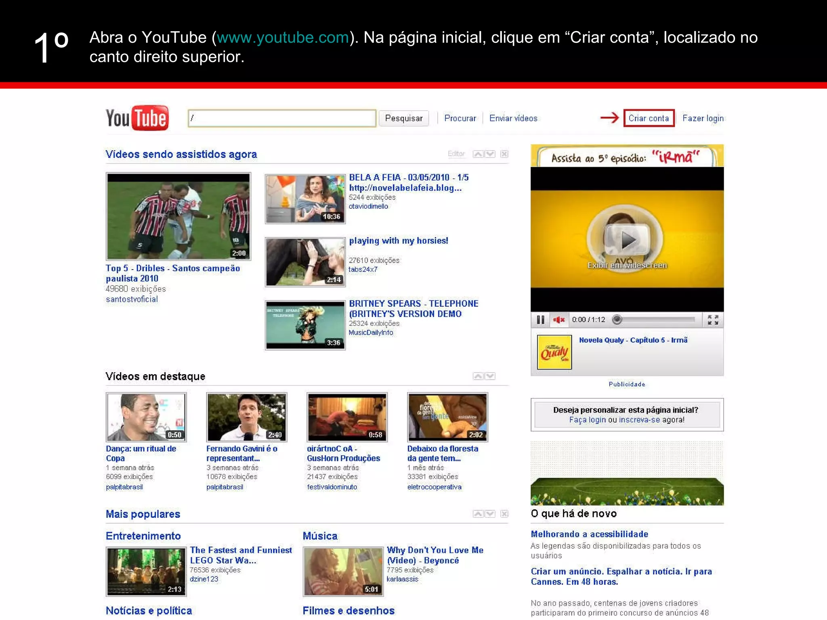Viewport: 827px width, 620px height.
Task: Close the 'Vídeos sendo assistidos agora' module
Action: [504, 154]
